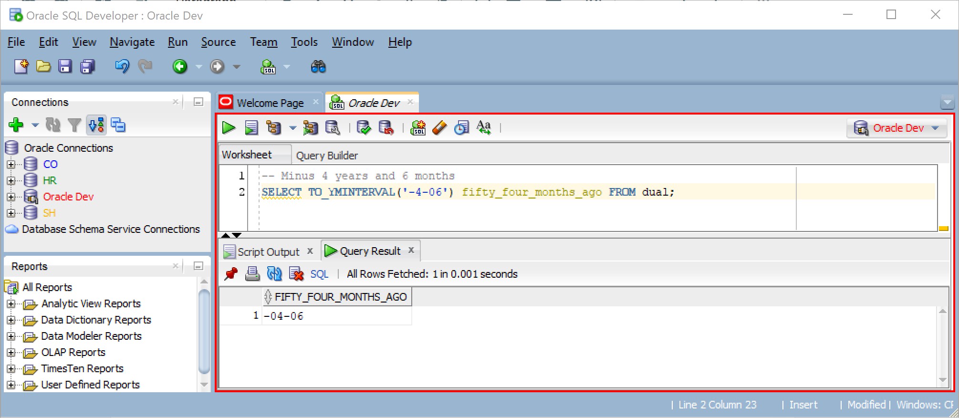Click the result cell -04-06

[337, 316]
